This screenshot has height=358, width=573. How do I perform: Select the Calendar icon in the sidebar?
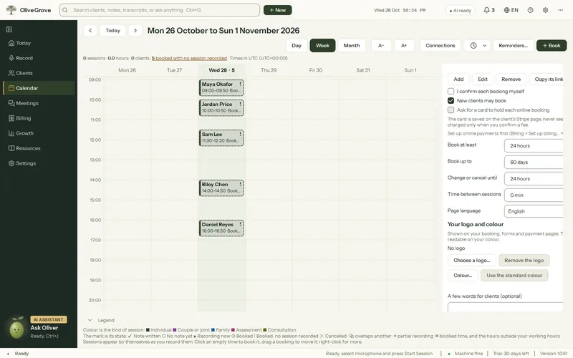pos(11,88)
